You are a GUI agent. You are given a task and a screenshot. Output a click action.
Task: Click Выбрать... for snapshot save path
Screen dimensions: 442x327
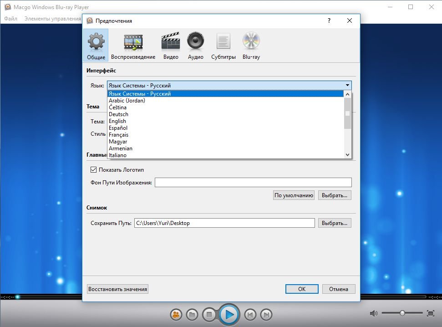coord(335,223)
